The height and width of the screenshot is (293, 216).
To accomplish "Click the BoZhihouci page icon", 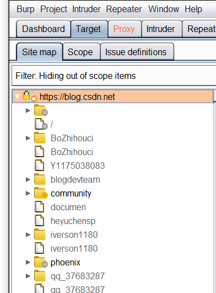I will click(40, 152).
